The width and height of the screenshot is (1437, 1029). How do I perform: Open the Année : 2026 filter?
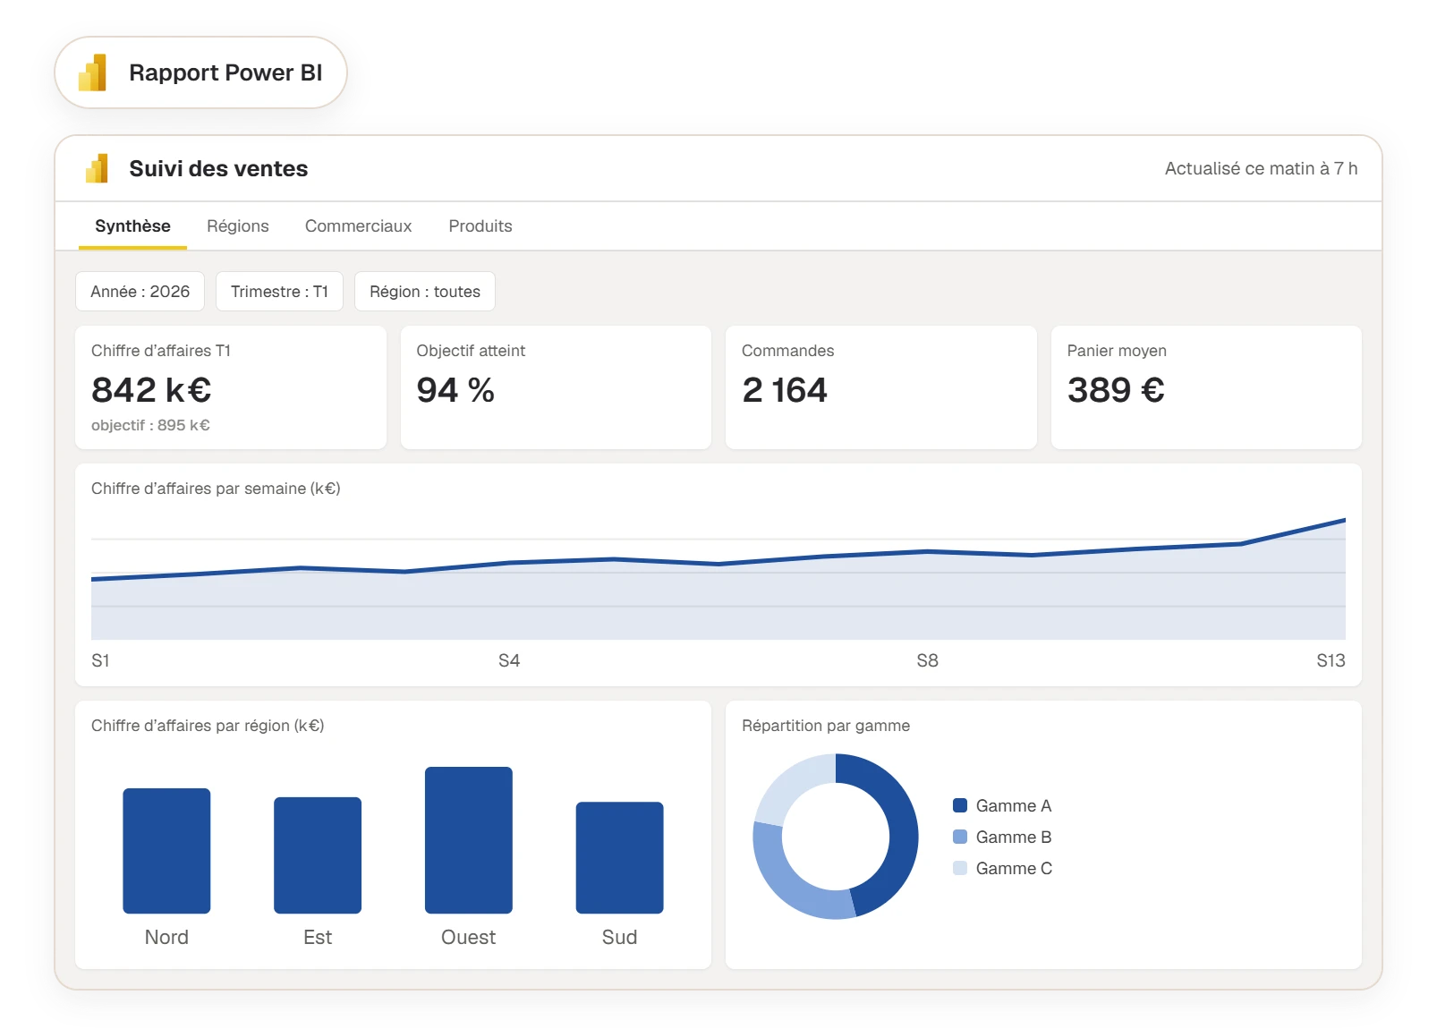click(x=140, y=292)
